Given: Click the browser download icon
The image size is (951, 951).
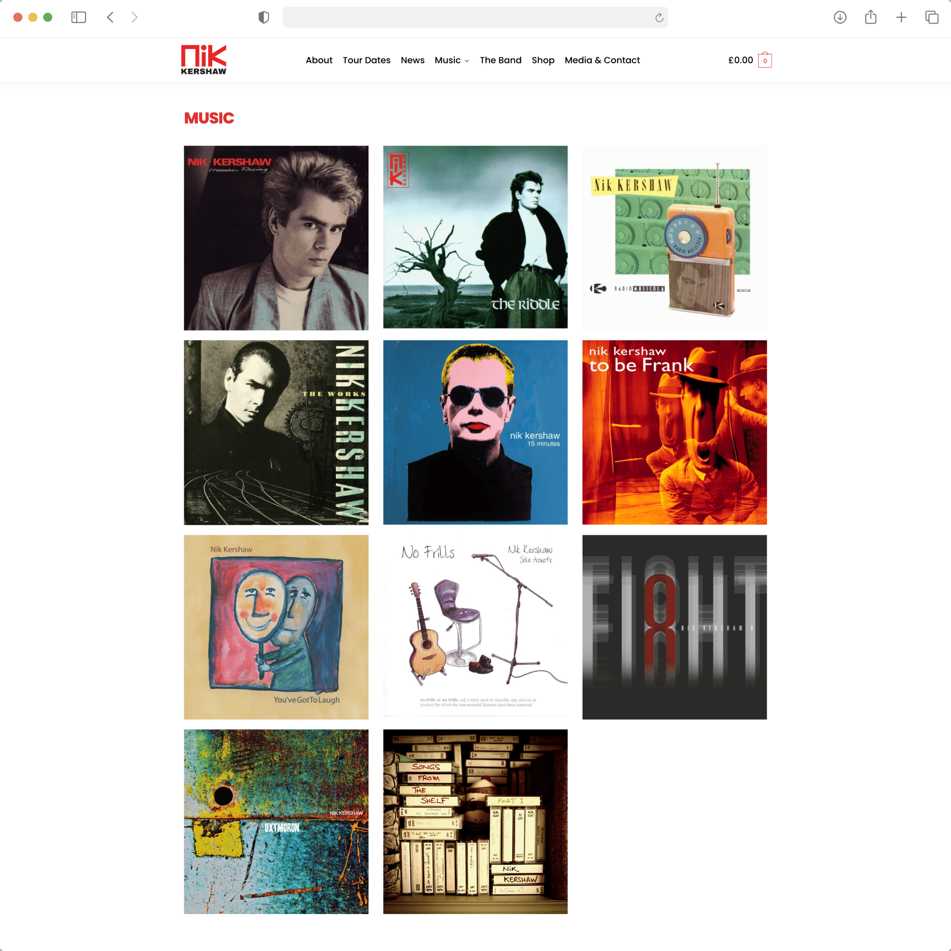Looking at the screenshot, I should [840, 17].
